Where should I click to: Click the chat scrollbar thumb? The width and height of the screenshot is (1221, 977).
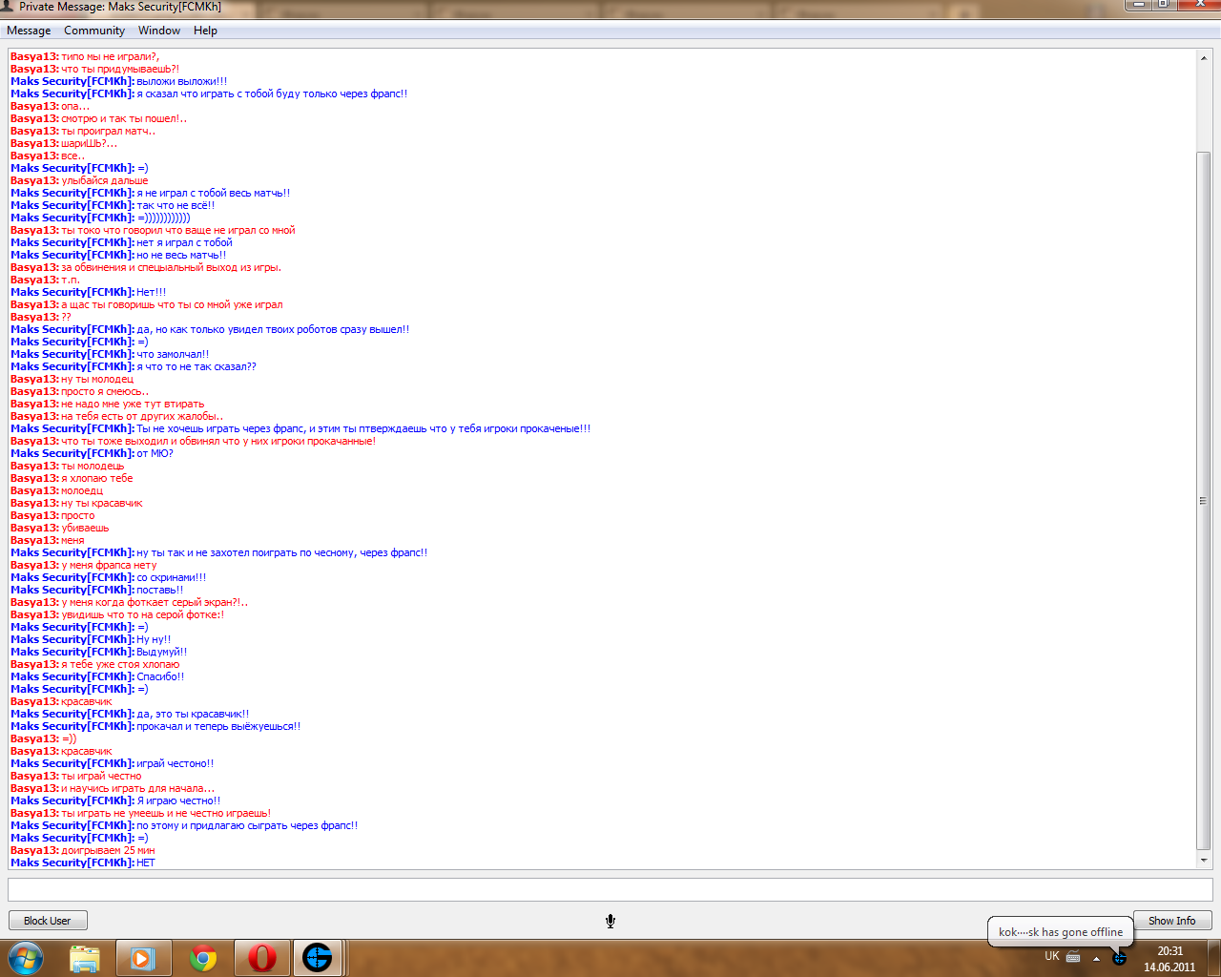(x=1204, y=501)
